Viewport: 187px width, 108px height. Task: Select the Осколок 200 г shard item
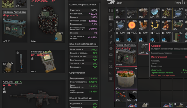click(x=143, y=49)
